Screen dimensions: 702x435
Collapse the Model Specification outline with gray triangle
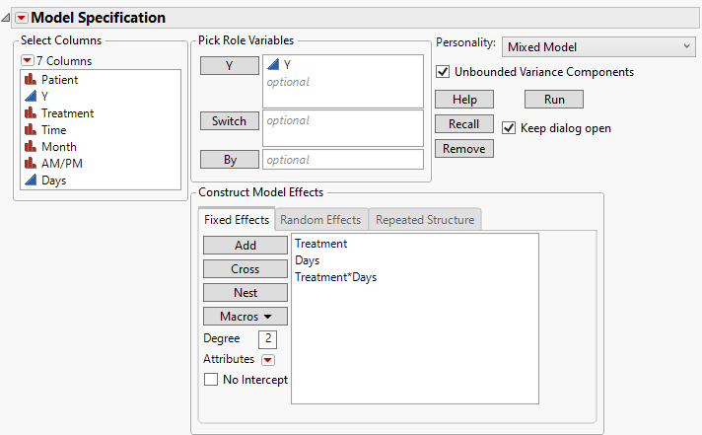(x=6, y=18)
